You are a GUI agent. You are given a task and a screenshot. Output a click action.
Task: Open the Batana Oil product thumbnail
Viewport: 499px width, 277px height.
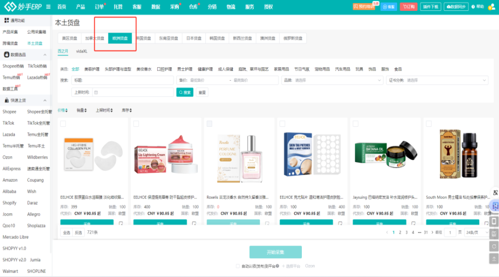click(x=386, y=155)
